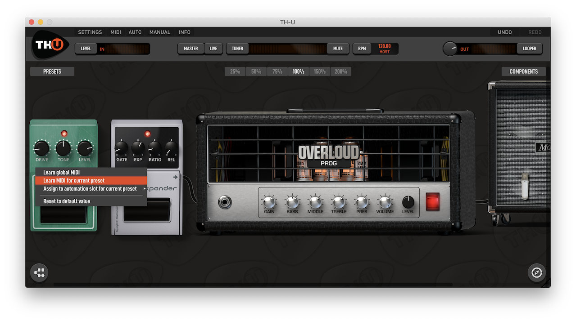This screenshot has width=576, height=321.
Task: Click the horizontal scrollbar at the bottom
Action: pos(253,285)
